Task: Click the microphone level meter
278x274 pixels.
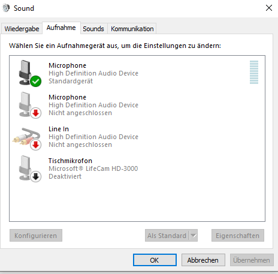Action: point(254,72)
